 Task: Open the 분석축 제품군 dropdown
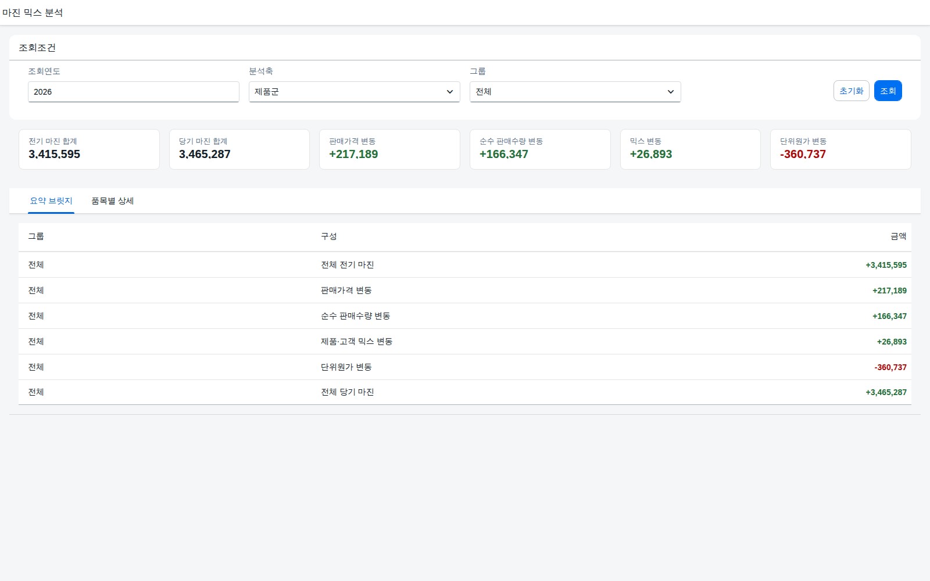(x=354, y=92)
